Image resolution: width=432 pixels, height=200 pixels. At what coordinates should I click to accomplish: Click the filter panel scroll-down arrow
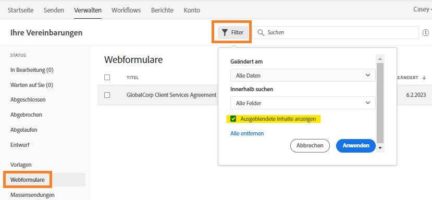(x=380, y=148)
